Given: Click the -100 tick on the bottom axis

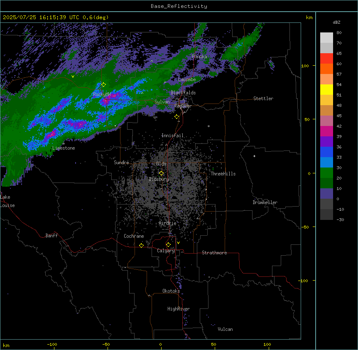Looking at the screenshot, I should (x=52, y=344).
